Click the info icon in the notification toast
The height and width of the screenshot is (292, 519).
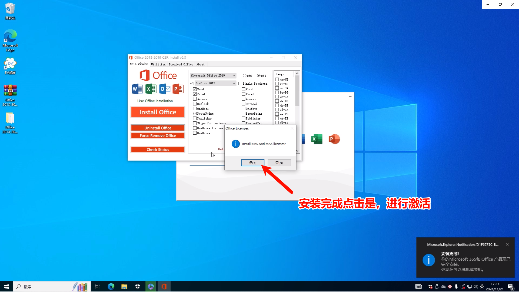click(429, 260)
